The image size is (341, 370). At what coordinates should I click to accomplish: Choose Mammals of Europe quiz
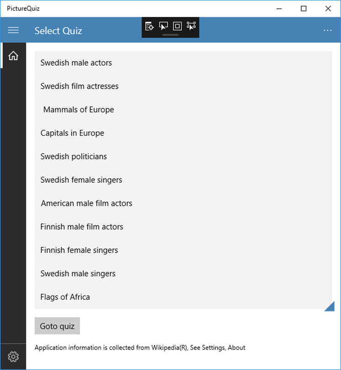point(79,110)
